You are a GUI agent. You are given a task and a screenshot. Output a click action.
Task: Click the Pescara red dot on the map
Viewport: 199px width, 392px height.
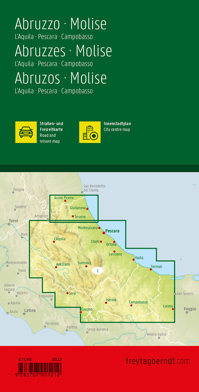pos(104,233)
